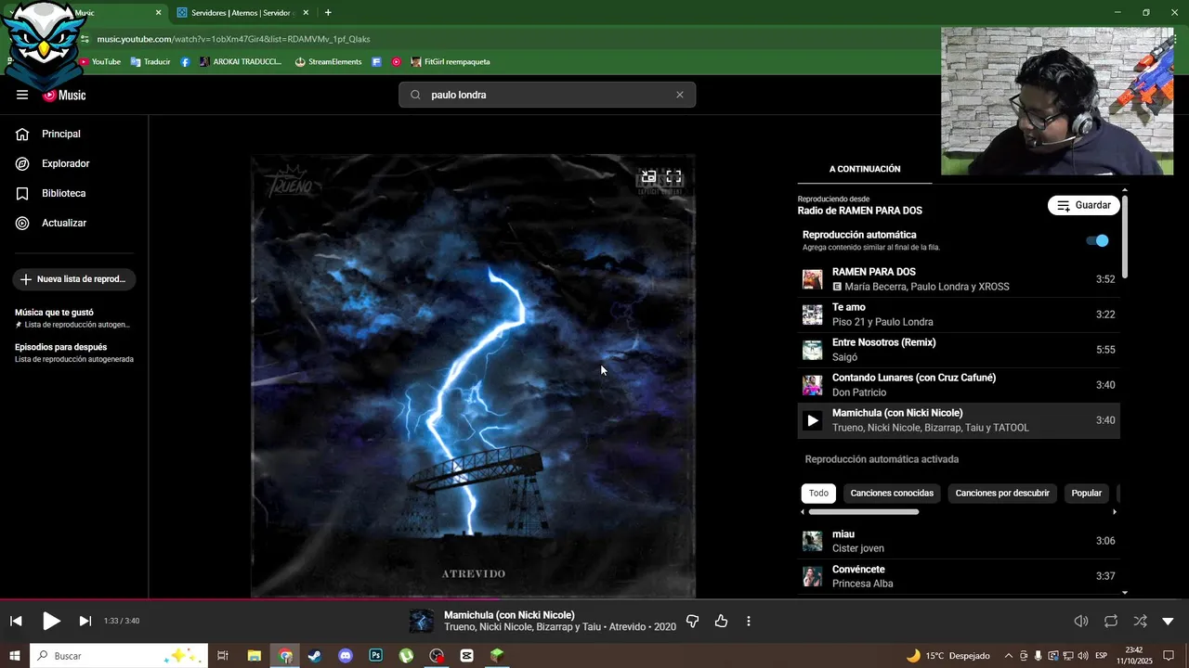Screen dimensions: 1189x668
Task: Clear the search text with X
Action: 680,95
